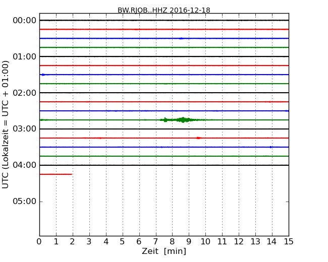
Task: Select the 02:00 y-axis tick label
Action: coord(25,93)
